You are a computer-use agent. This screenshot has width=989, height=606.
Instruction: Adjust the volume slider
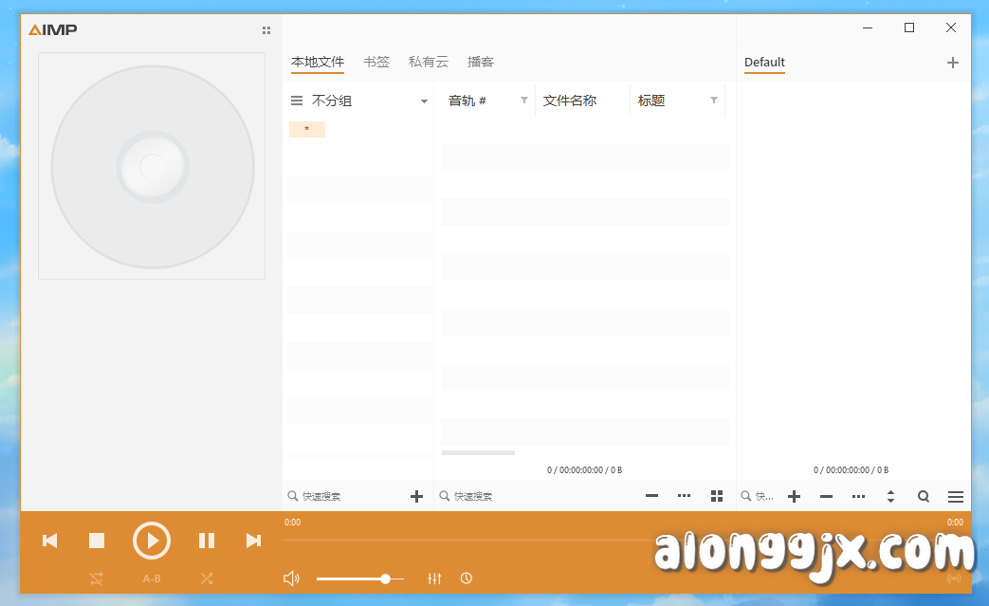(x=385, y=578)
